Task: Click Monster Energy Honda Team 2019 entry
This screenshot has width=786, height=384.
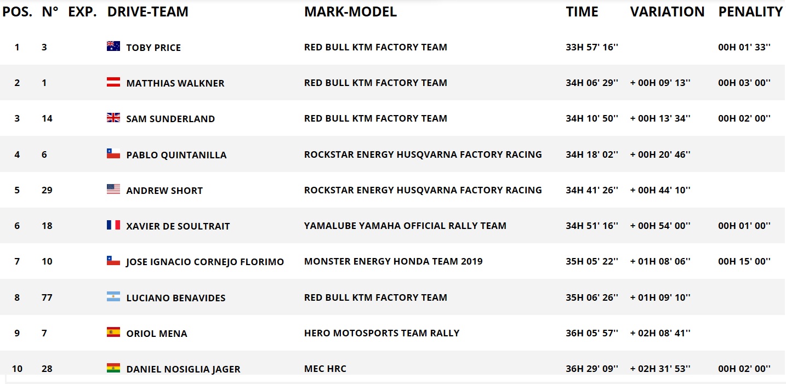Action: [394, 261]
